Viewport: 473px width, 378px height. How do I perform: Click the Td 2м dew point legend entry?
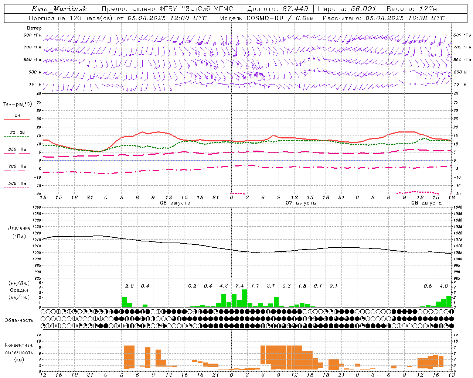coord(17,132)
